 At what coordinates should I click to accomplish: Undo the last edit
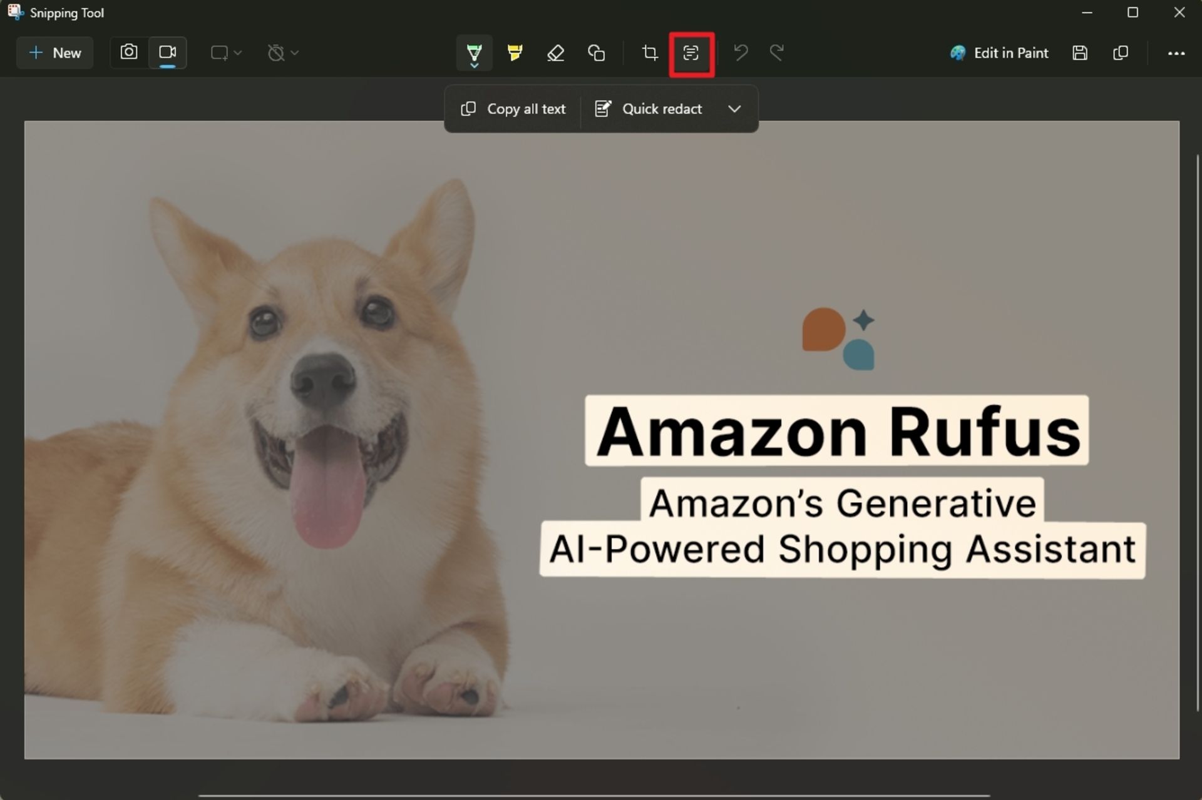coord(741,53)
